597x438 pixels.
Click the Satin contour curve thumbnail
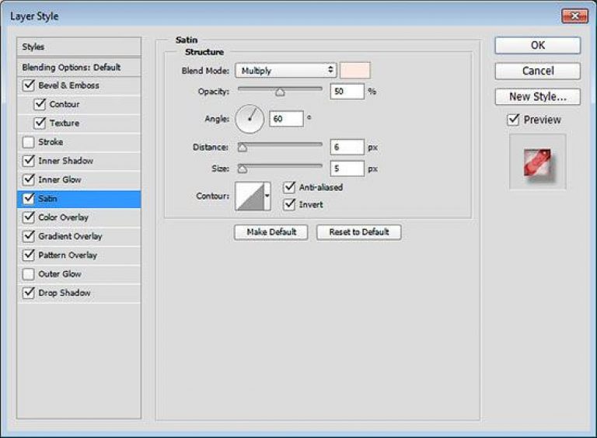tap(250, 196)
